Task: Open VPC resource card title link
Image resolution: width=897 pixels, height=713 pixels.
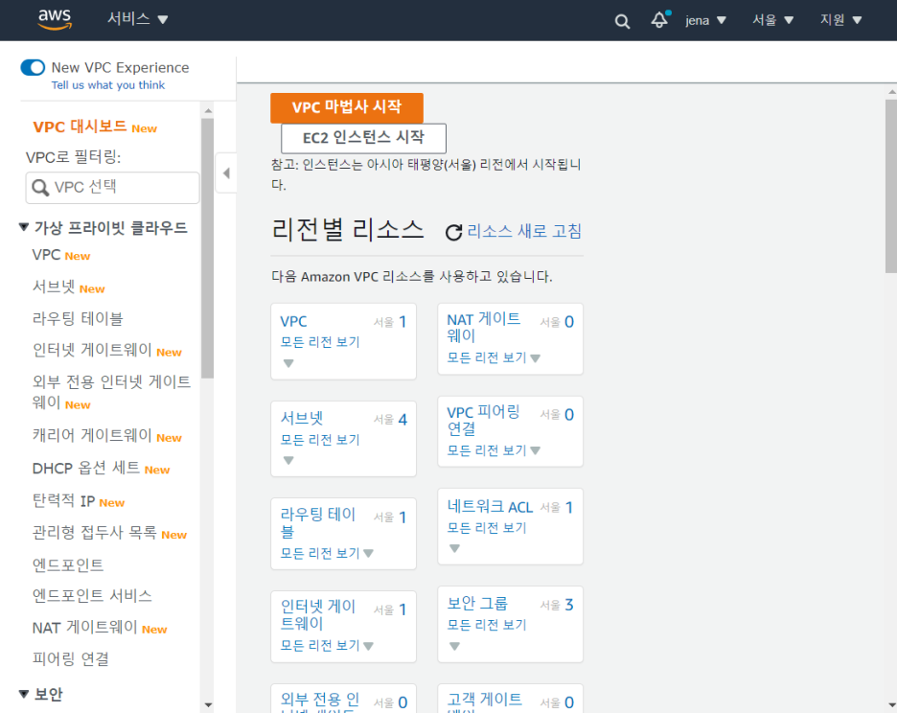Action: click(293, 322)
